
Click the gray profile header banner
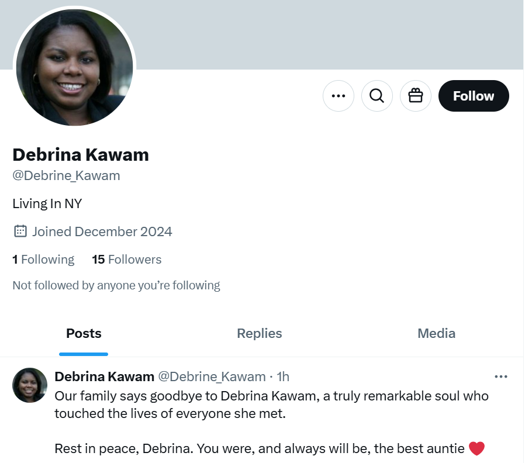tap(327, 35)
